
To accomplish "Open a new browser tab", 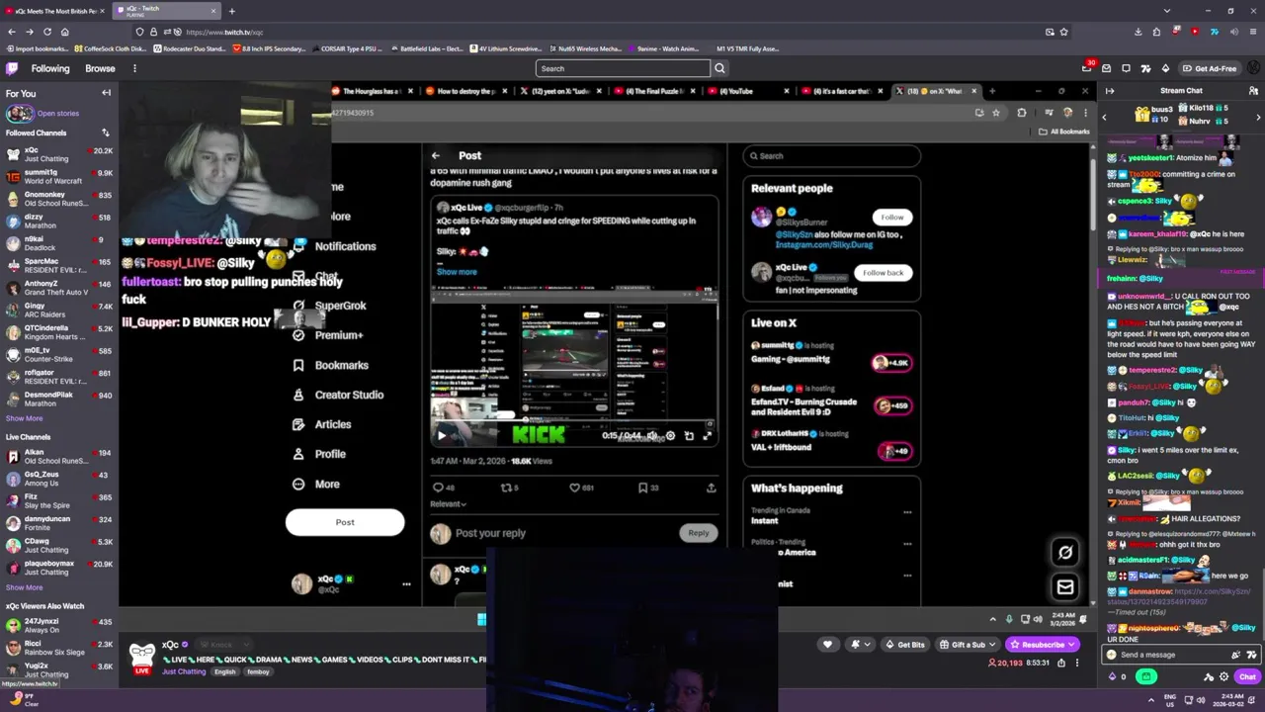I will (x=231, y=11).
